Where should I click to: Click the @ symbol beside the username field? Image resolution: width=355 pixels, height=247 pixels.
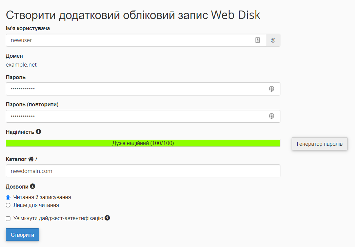[273, 40]
